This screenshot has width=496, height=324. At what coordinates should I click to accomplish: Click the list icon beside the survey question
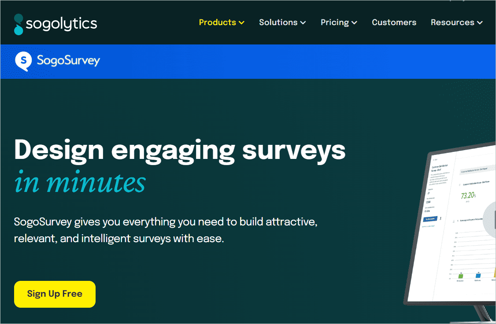point(453,221)
